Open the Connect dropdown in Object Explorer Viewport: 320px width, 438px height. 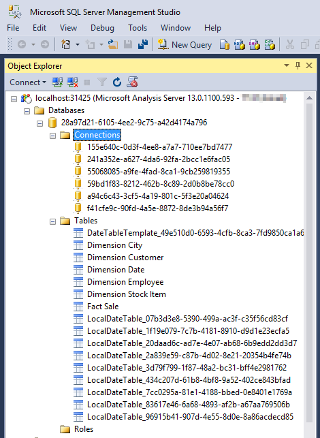(x=28, y=82)
